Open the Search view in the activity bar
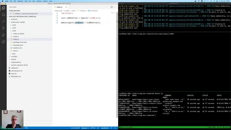 click(3, 21)
